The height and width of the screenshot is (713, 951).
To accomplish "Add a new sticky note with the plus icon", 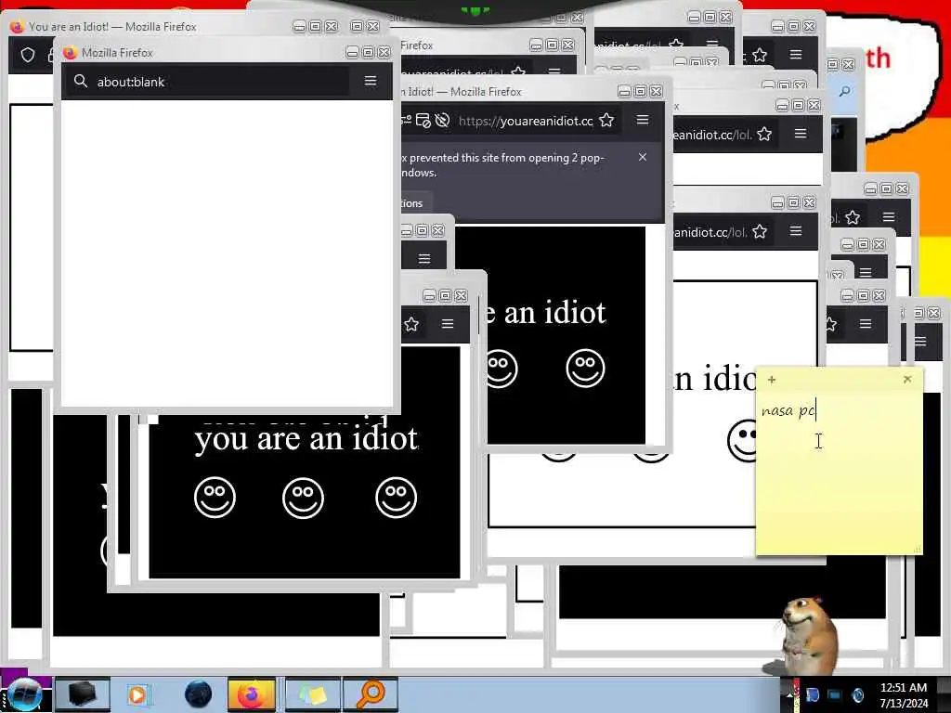I will pos(772,380).
